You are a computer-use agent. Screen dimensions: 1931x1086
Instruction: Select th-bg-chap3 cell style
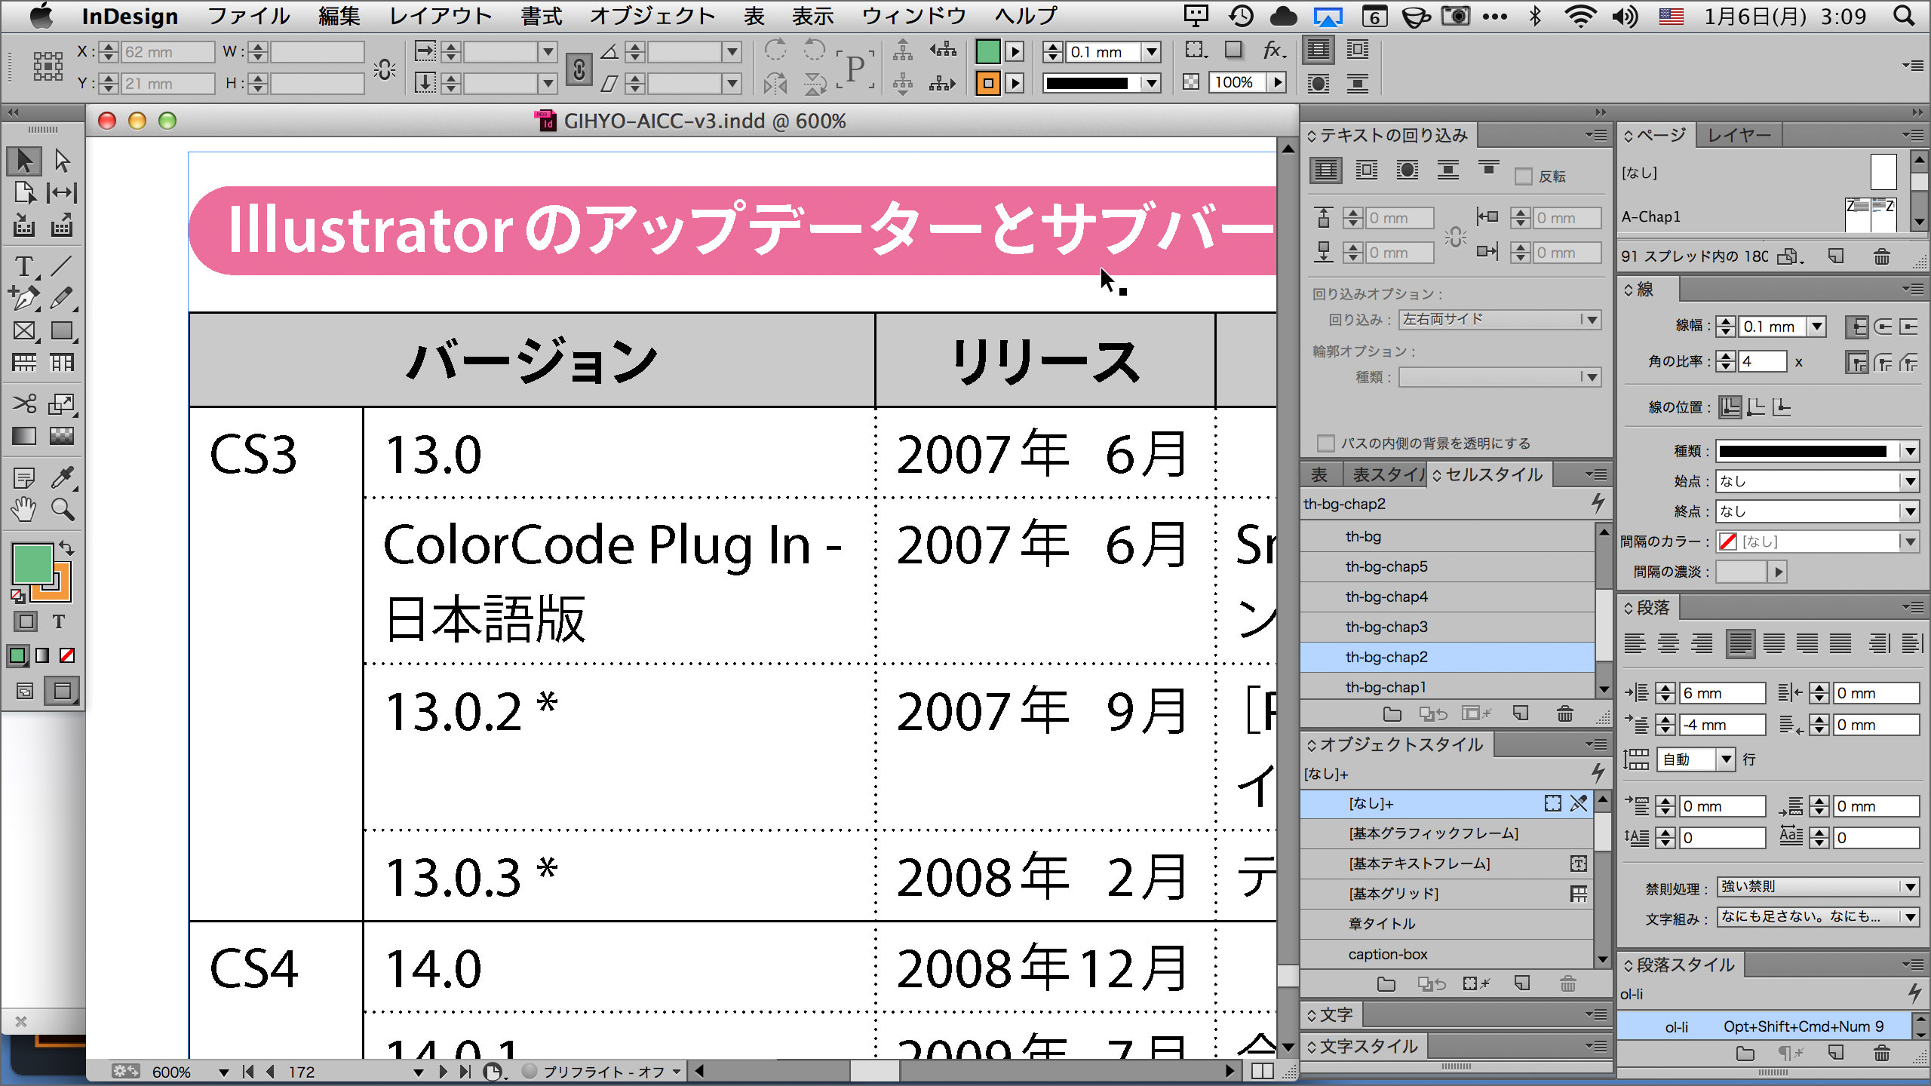(x=1447, y=627)
